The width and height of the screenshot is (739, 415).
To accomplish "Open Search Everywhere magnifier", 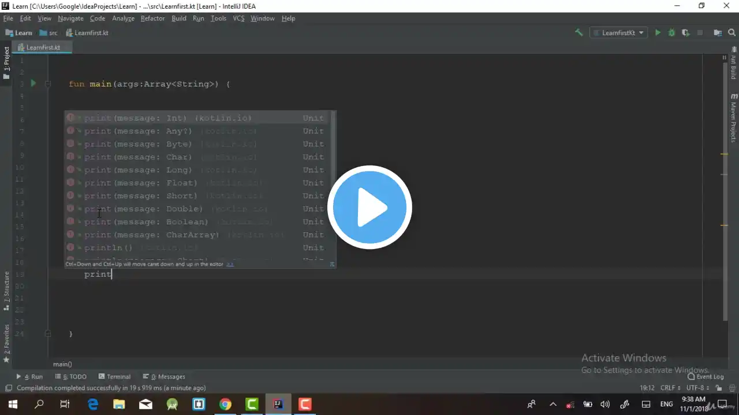I will click(x=731, y=33).
